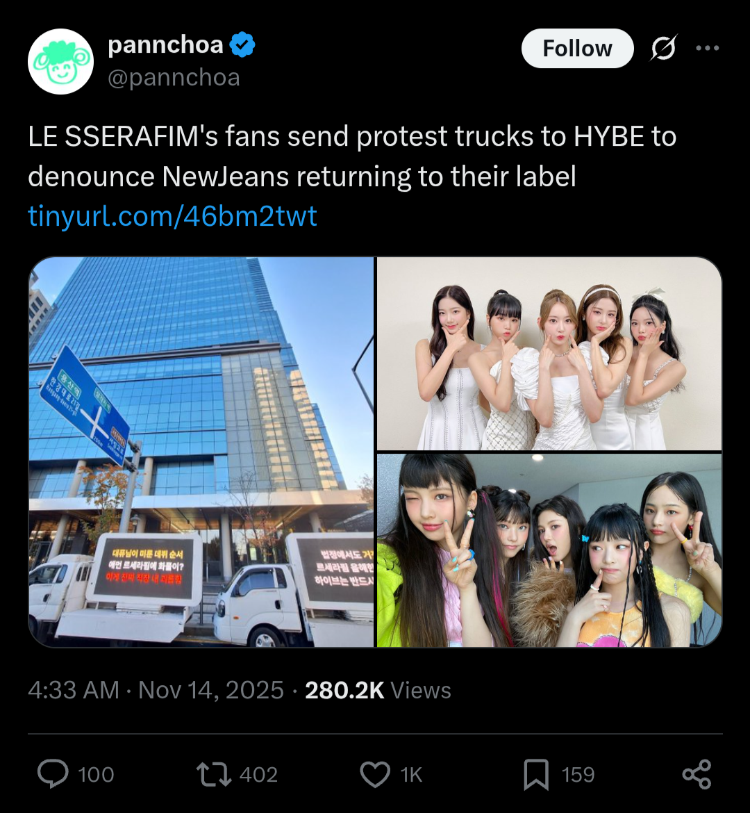
Task: Share the post via share icon
Action: [697, 774]
